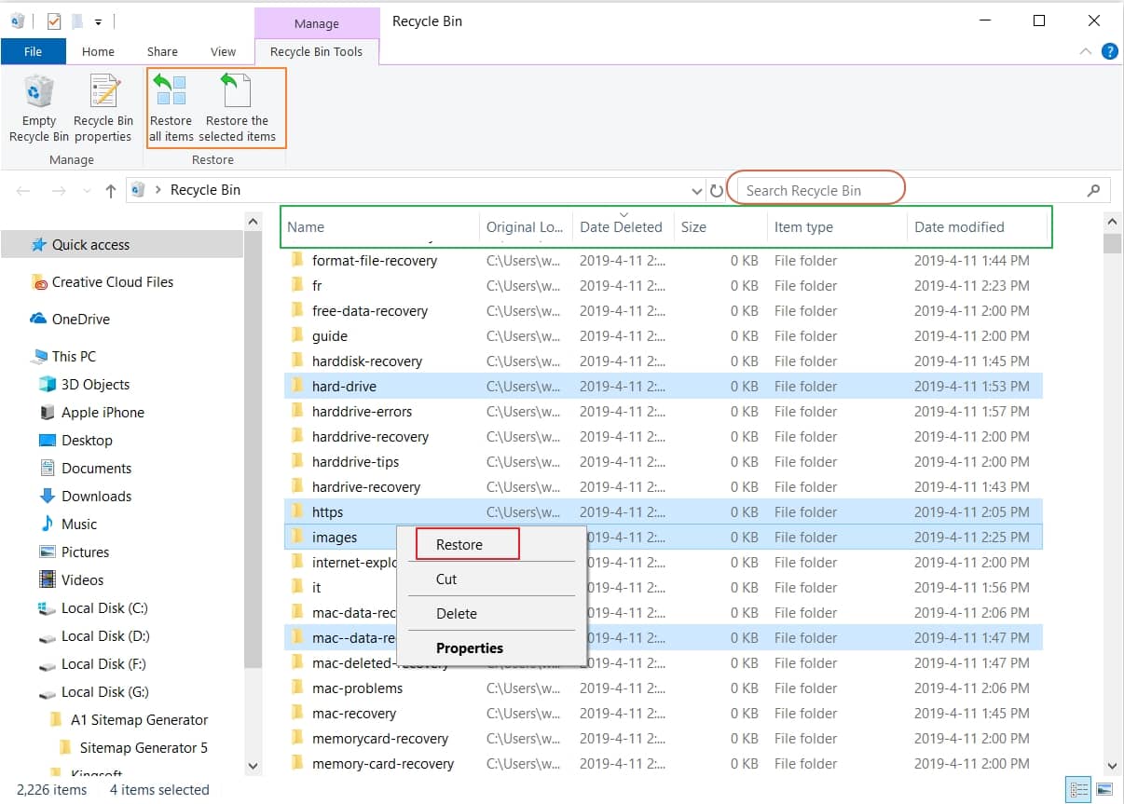Sort by the Date Deleted column
This screenshot has height=804, width=1124.
pyautogui.click(x=623, y=226)
